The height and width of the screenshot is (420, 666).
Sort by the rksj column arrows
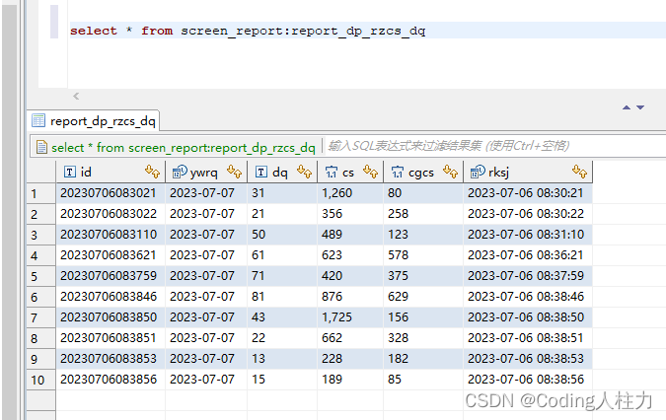pos(580,172)
